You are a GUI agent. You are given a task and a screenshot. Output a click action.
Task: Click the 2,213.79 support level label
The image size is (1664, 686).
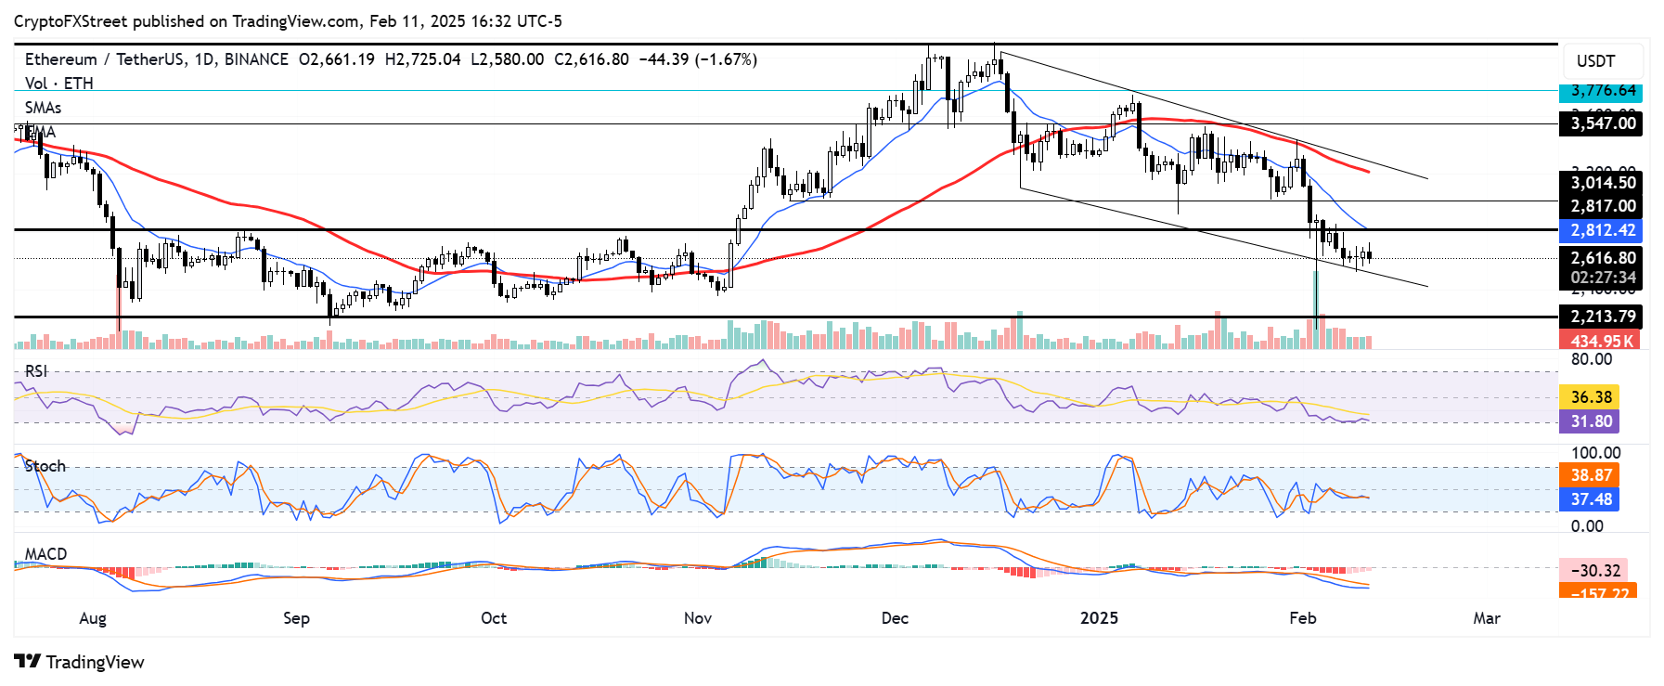[1601, 317]
